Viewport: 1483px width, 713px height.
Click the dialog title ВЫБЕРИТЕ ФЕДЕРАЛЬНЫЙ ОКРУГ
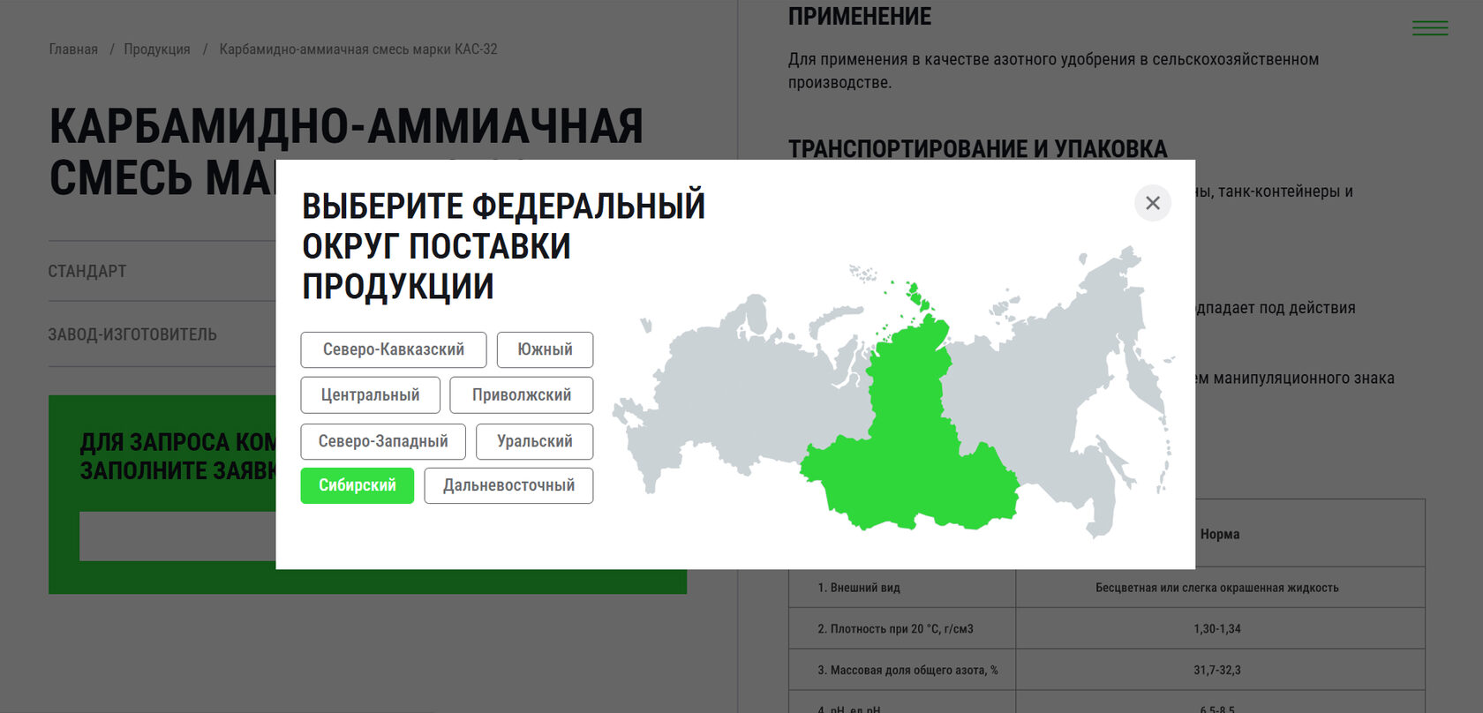click(x=504, y=246)
